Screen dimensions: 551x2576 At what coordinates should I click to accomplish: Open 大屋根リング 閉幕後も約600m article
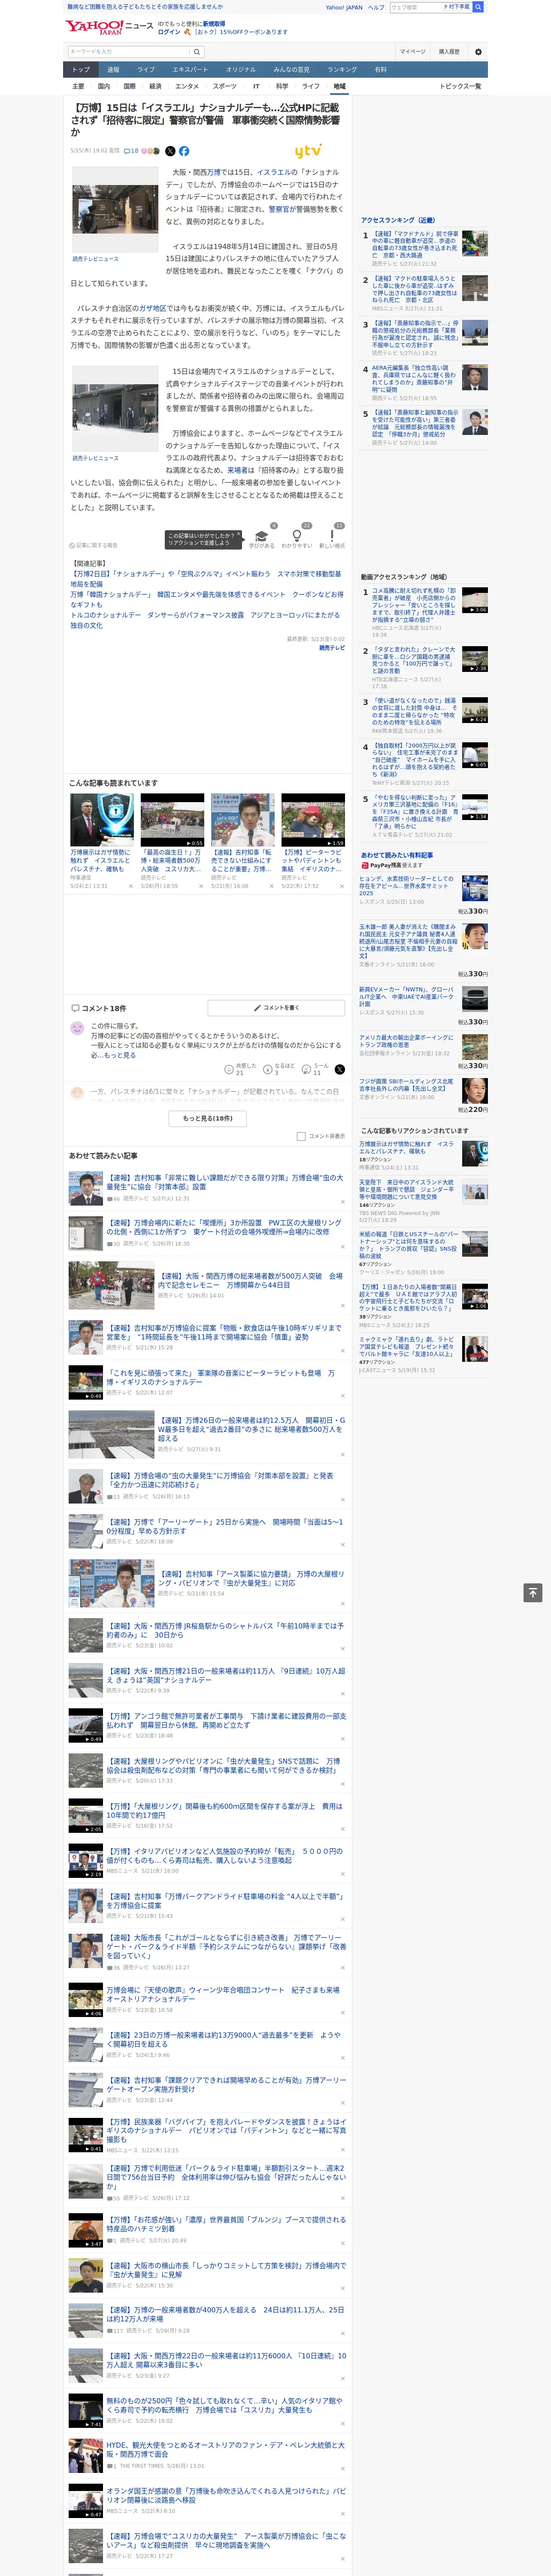click(225, 1810)
